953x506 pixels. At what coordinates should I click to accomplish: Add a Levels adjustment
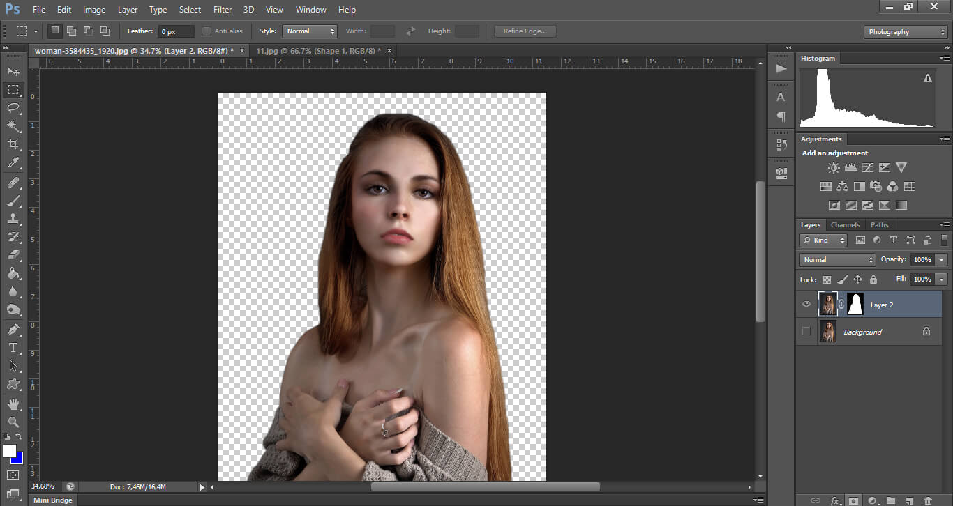850,168
